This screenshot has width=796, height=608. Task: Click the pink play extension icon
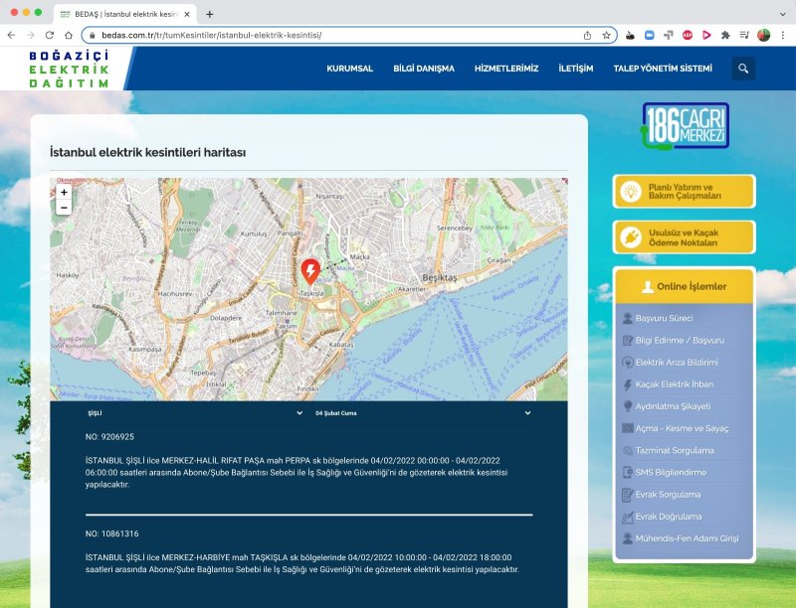coord(706,35)
